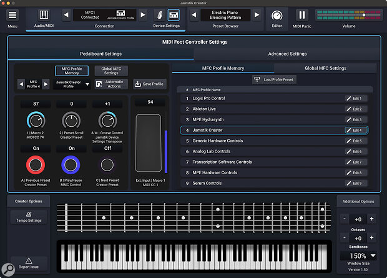Open Additional Options panel header
This screenshot has width=387, height=278.
click(x=358, y=201)
